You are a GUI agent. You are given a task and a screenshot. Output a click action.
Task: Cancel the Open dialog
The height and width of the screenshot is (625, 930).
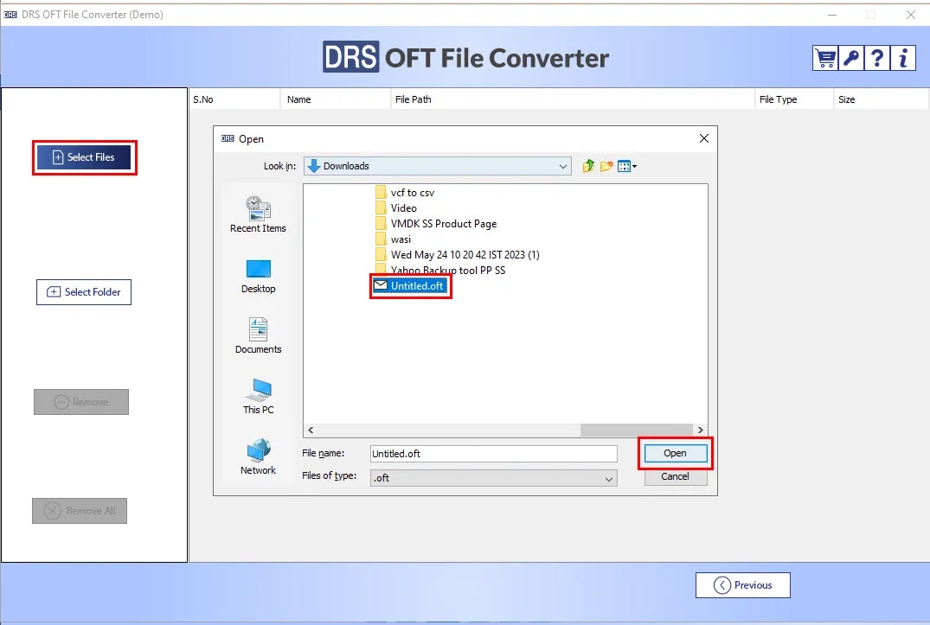(x=675, y=476)
